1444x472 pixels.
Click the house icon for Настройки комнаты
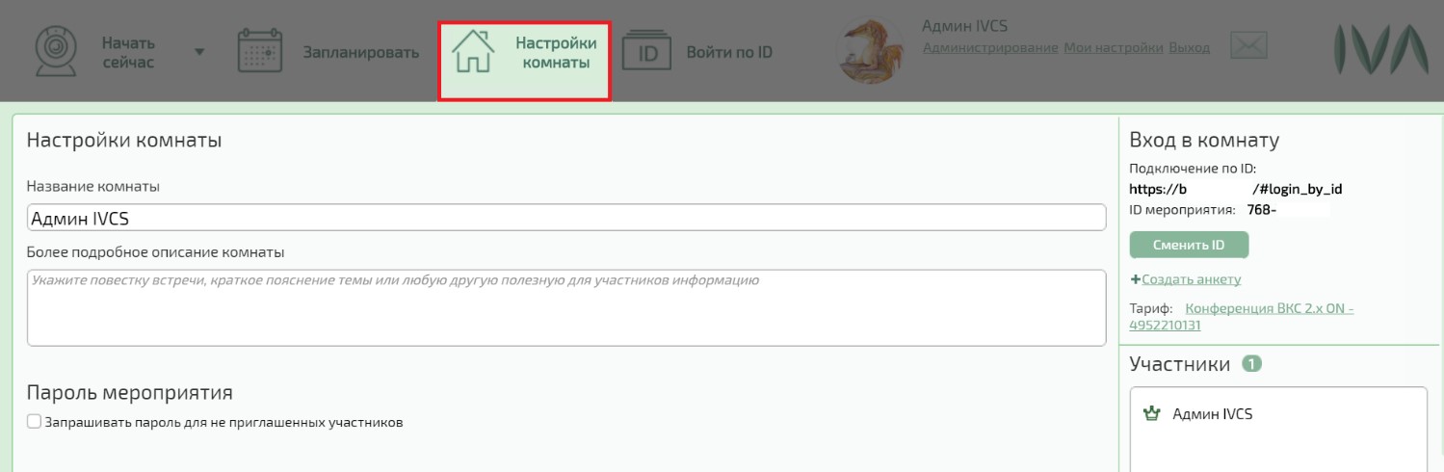click(x=472, y=52)
